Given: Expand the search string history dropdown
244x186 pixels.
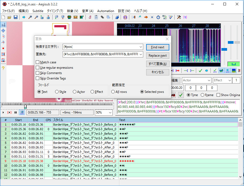Looking at the screenshot, I should coord(141,47).
